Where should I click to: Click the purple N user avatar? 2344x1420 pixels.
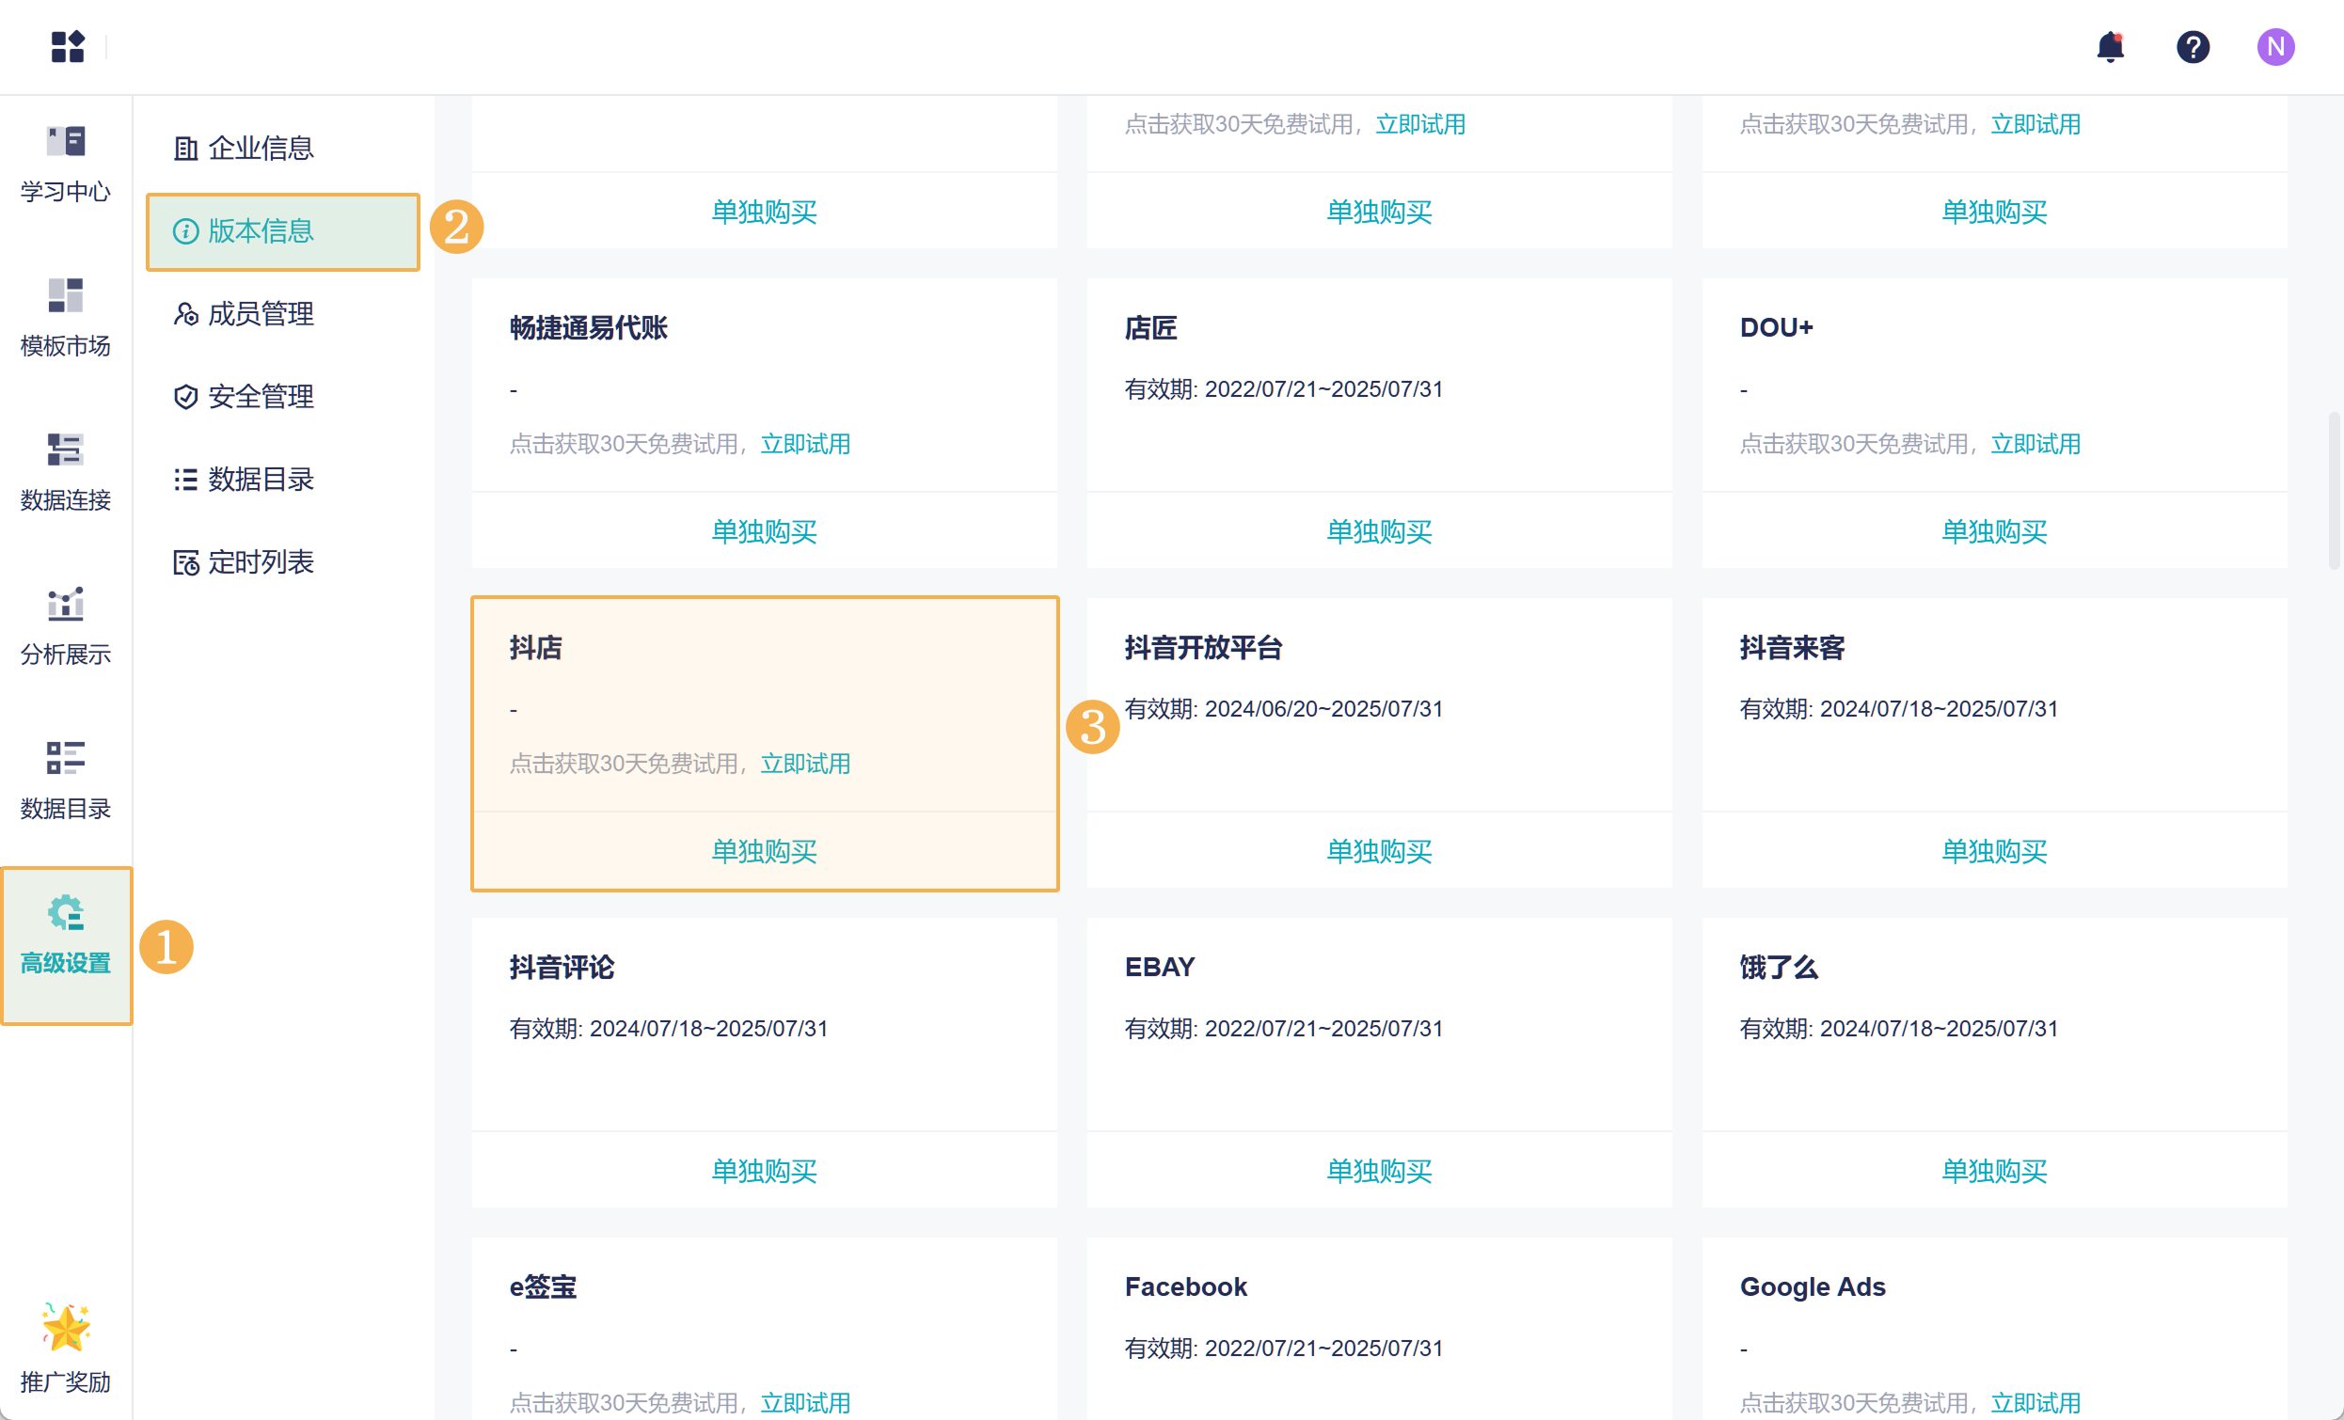pyautogui.click(x=2274, y=47)
